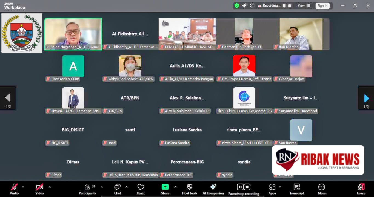Open the More options menu
This screenshot has width=374, height=197.
321,189
